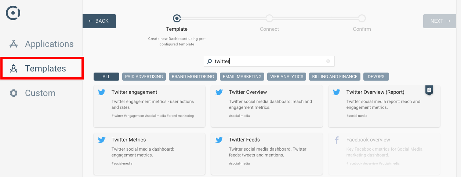This screenshot has width=461, height=177.
Task: Click the Twitter bird icon on Twitter engagement
Action: coord(102,92)
